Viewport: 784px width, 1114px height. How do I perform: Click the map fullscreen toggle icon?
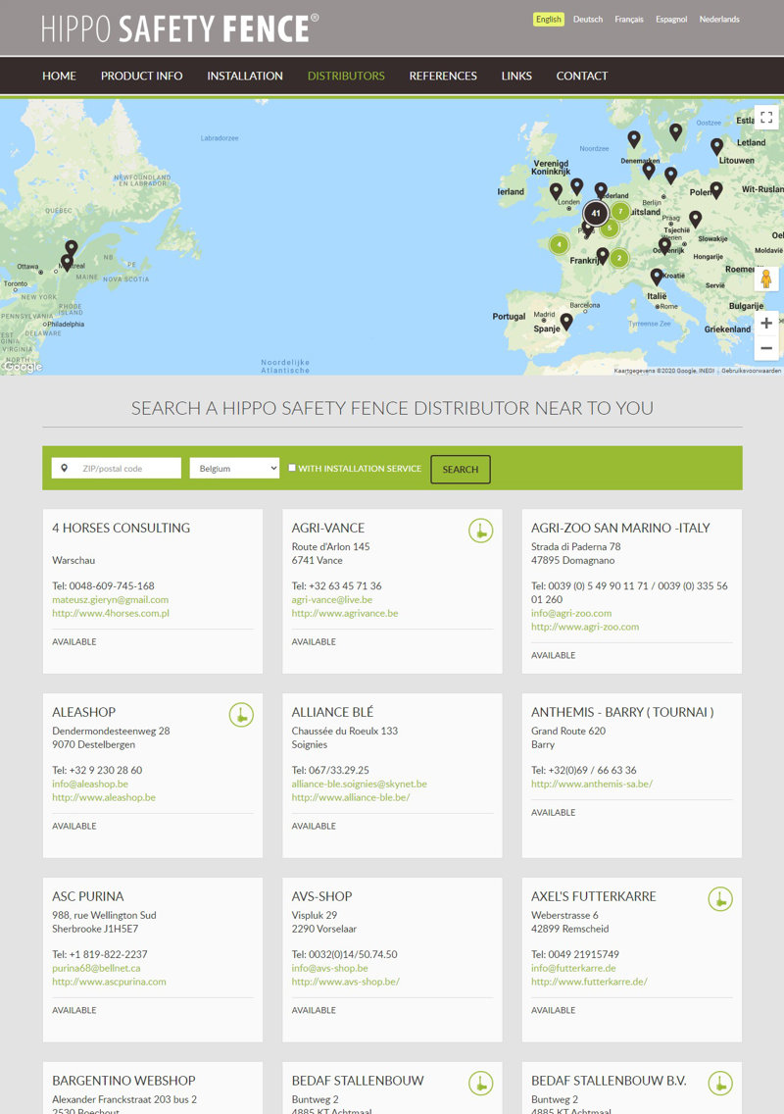click(x=765, y=118)
